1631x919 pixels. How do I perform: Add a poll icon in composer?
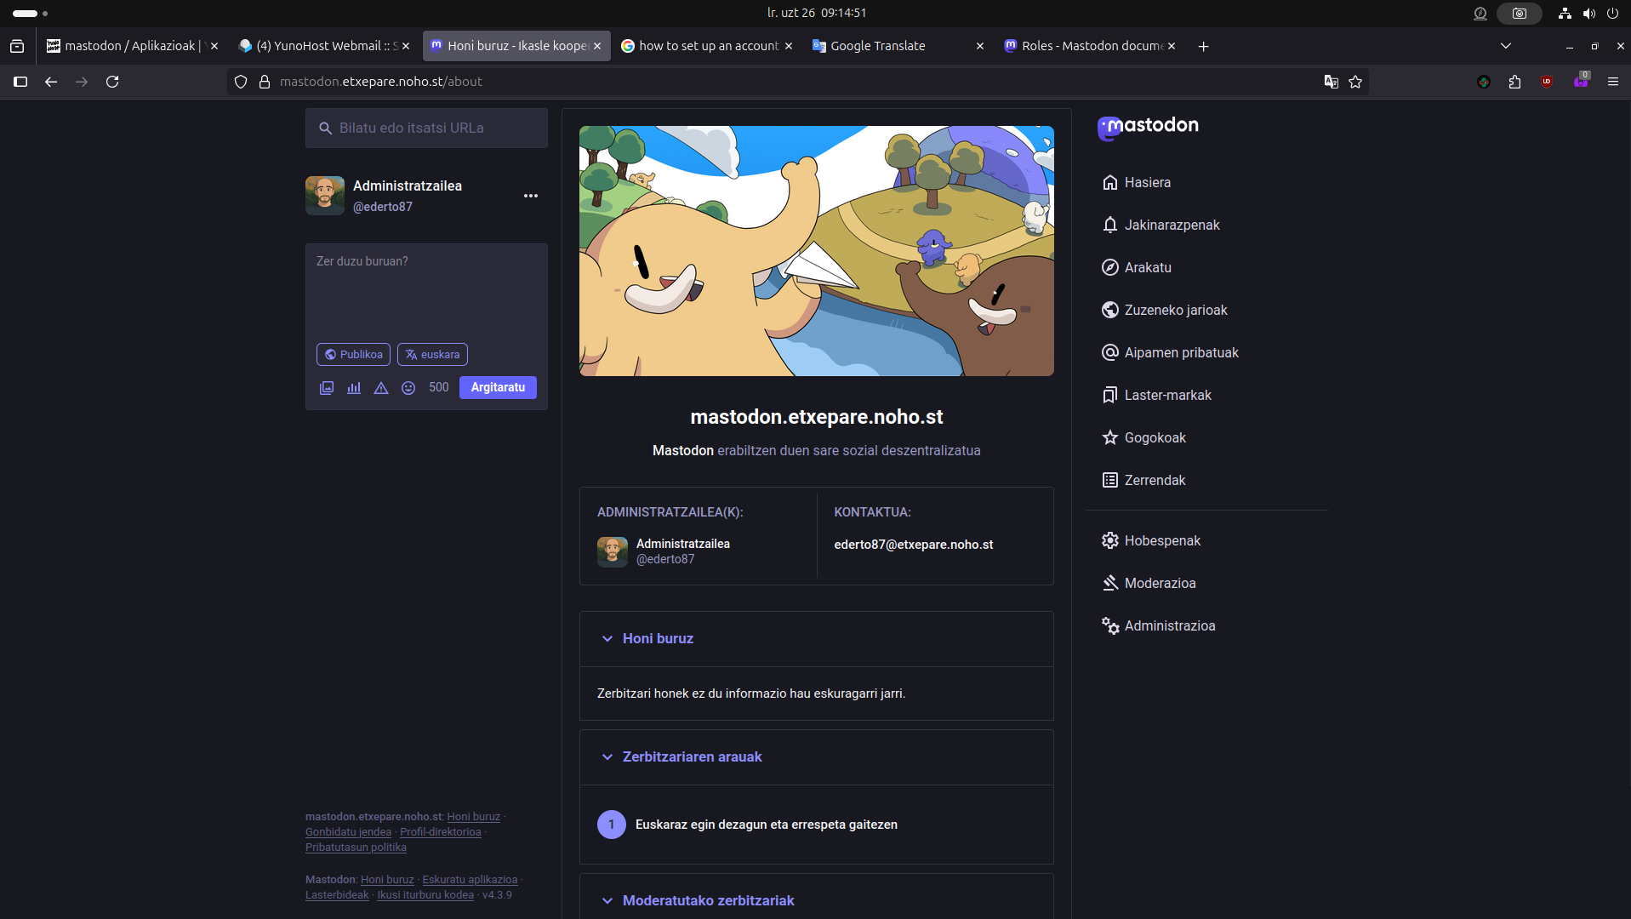click(354, 388)
